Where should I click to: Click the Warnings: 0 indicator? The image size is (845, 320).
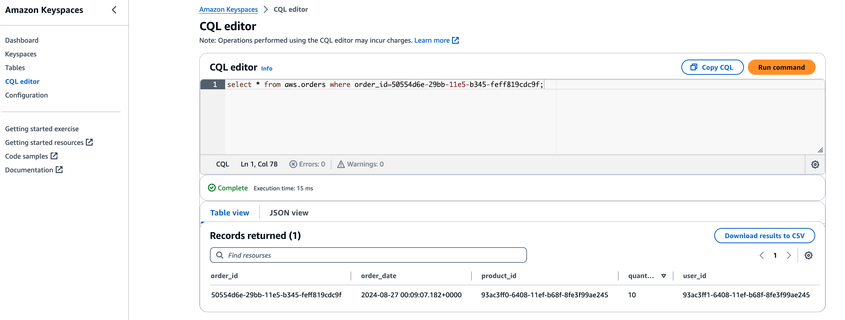point(361,164)
